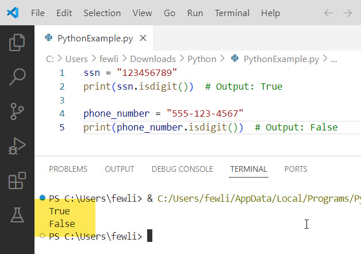361x254 pixels.
Task: Click line number 1 in gutter
Action: click(x=62, y=73)
